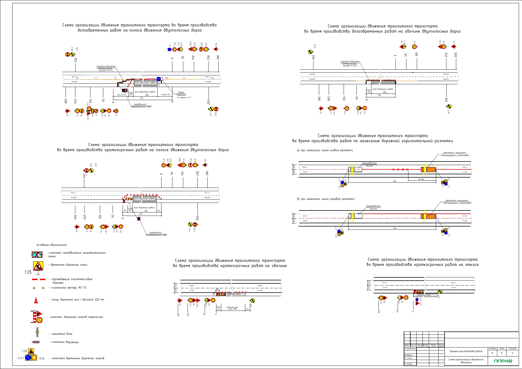Screen dimensions: 522x369
Task: Select the 'Н. контр.' cell in title block
Action: 410,364
